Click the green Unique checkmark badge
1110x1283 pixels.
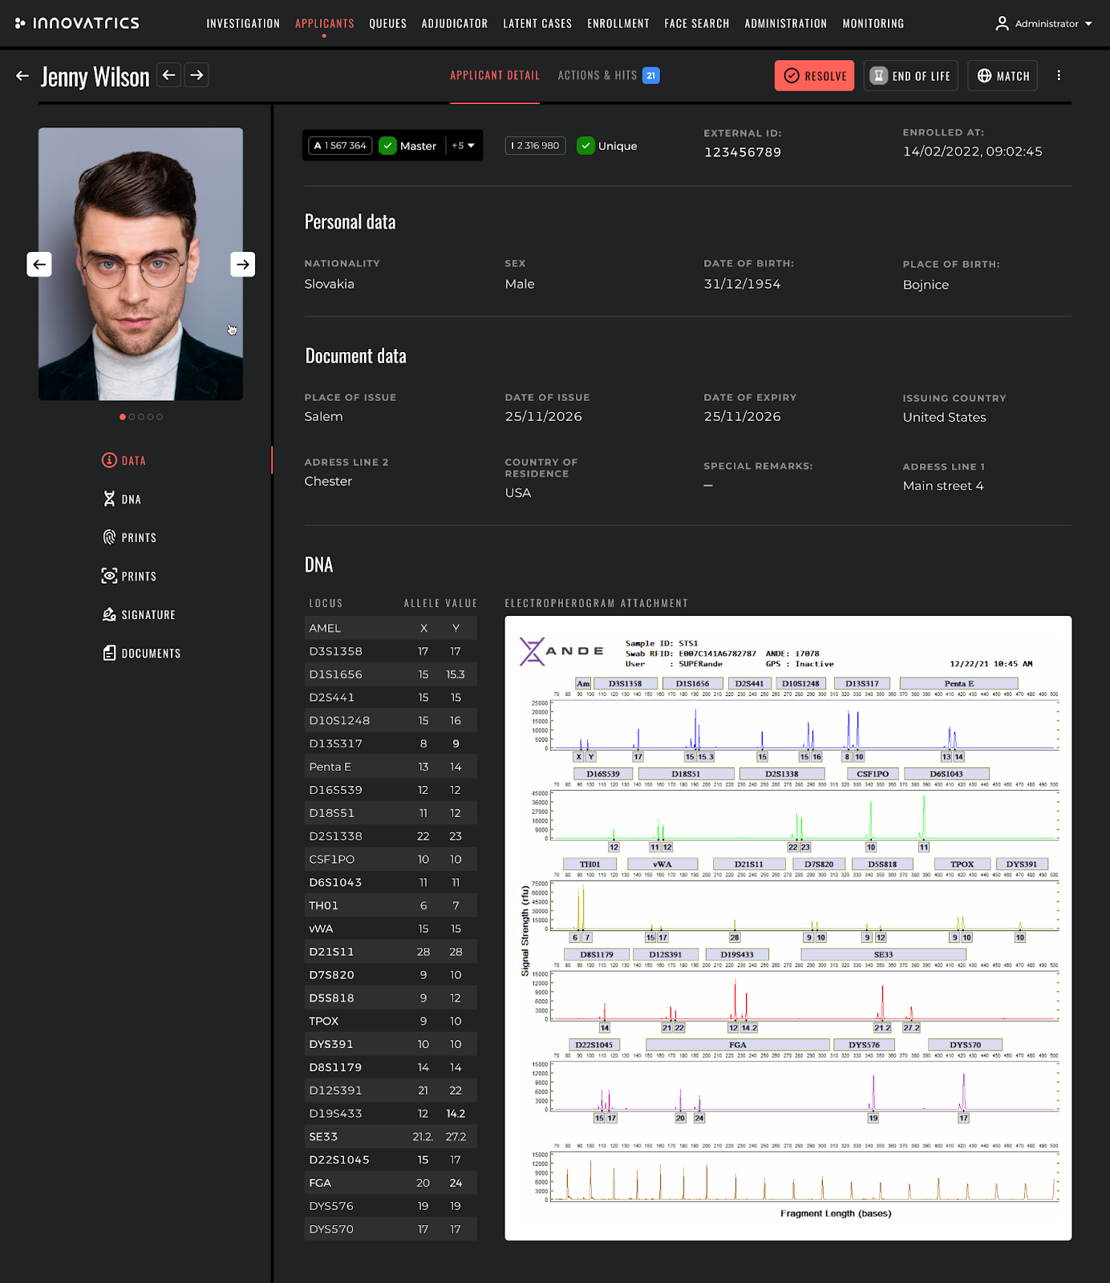click(x=585, y=146)
